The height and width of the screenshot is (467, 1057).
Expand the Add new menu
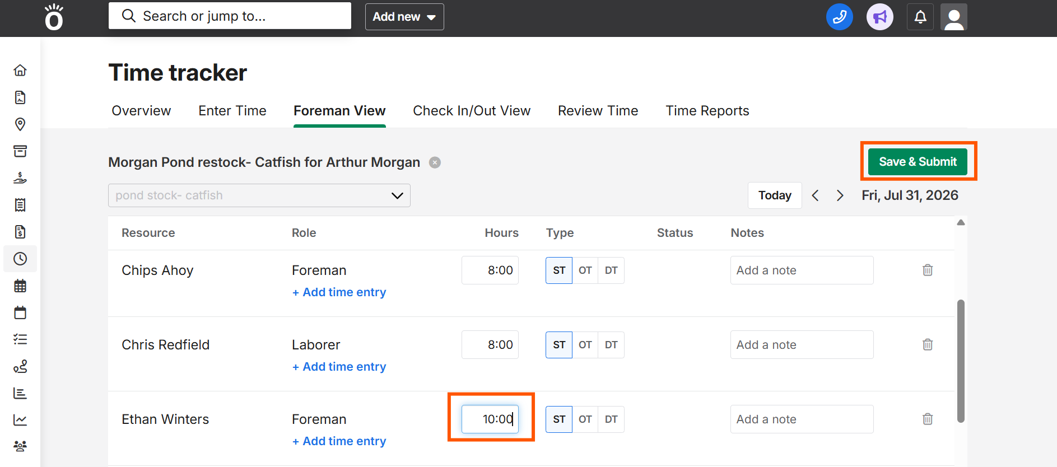point(404,17)
